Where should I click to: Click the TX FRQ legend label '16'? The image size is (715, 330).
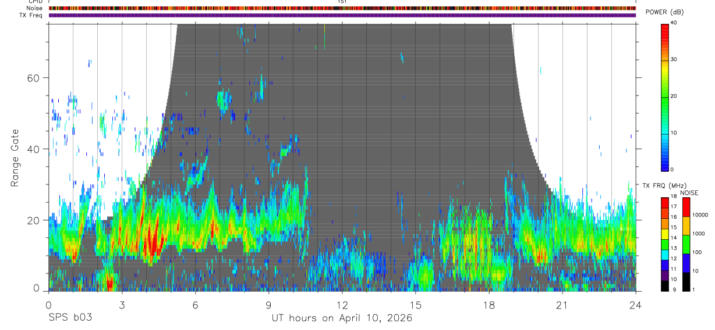(x=674, y=217)
